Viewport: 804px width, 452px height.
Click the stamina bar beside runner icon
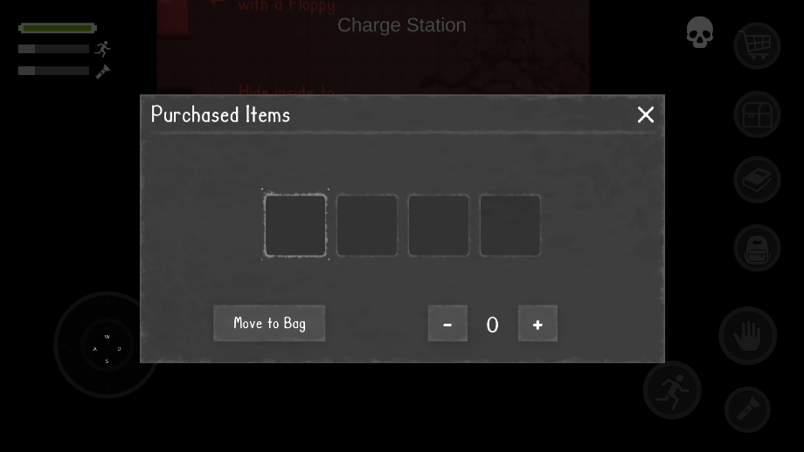click(x=53, y=49)
